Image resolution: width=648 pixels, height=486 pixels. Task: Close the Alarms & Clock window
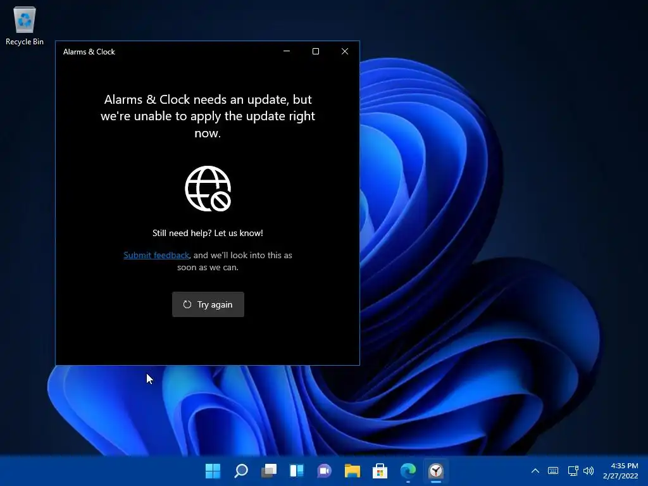point(345,51)
